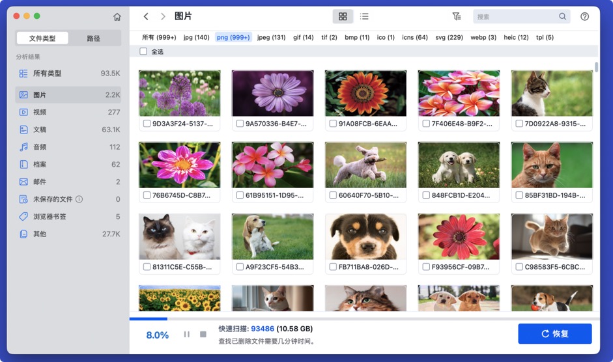Open the 其他 category
This screenshot has width=613, height=362.
pos(68,234)
